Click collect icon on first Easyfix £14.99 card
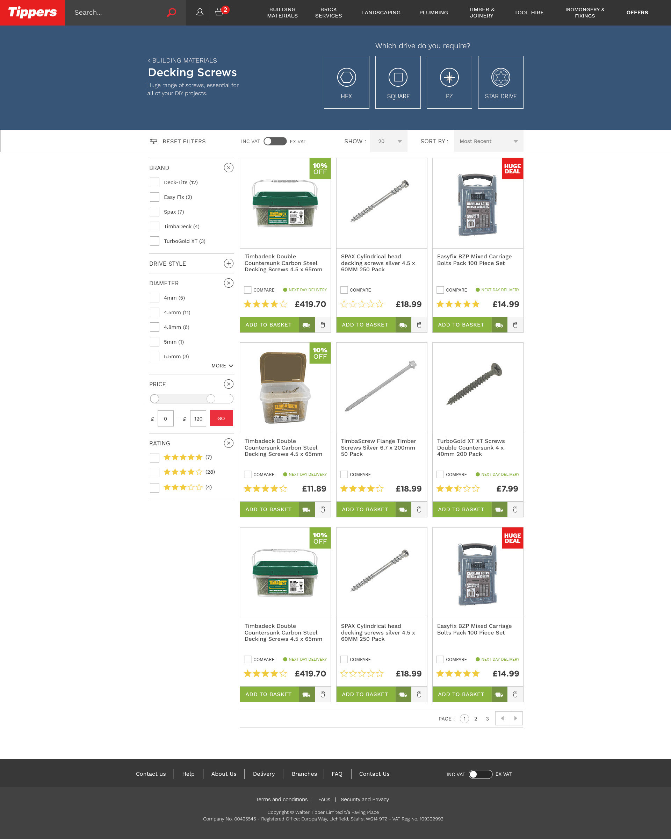671x839 pixels. click(x=515, y=325)
